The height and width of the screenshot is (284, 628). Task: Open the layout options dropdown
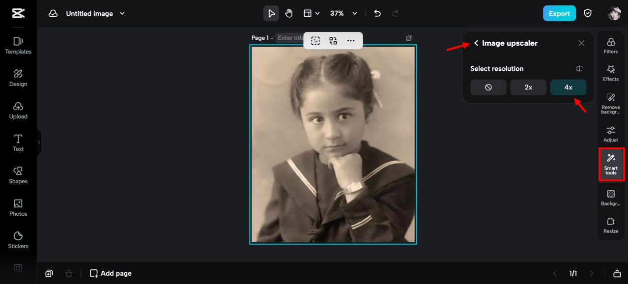312,13
